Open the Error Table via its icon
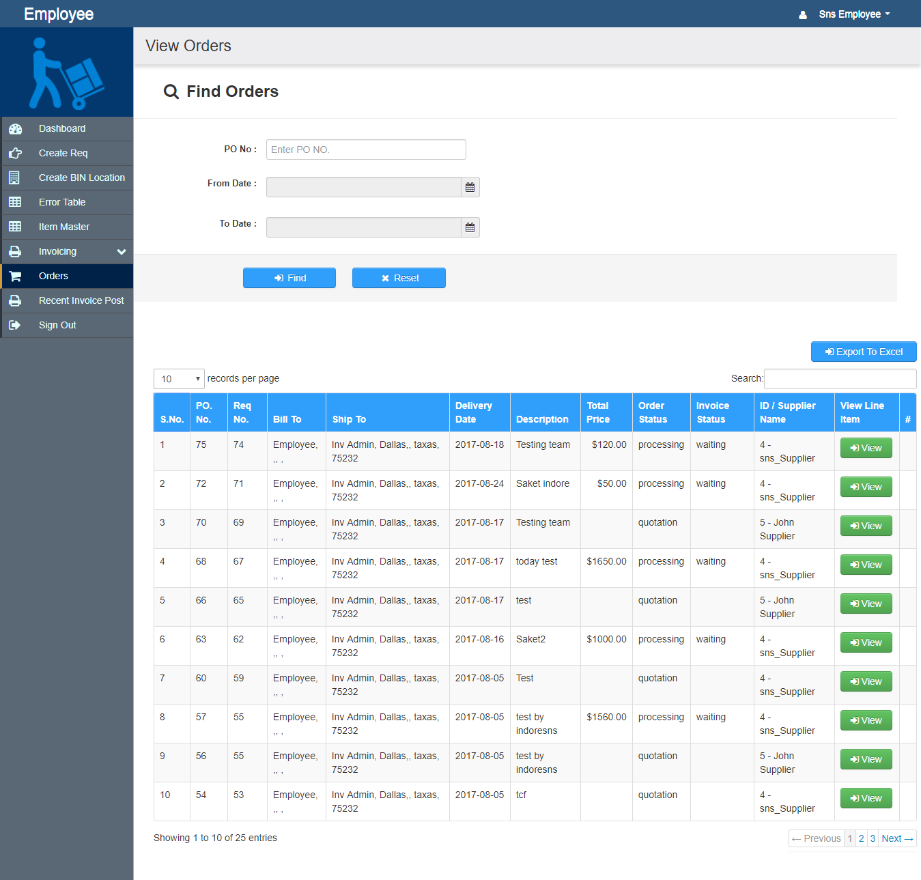 click(x=15, y=202)
